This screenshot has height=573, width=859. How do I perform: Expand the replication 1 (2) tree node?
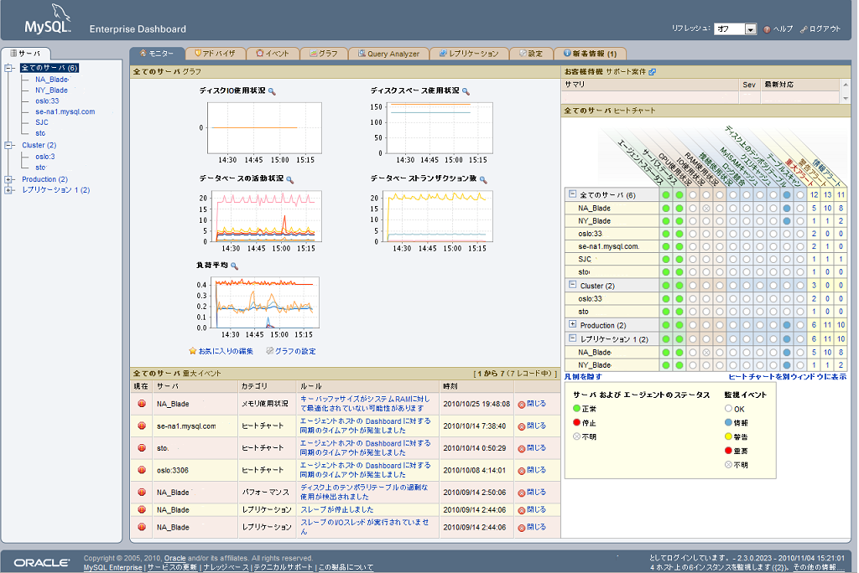8,190
